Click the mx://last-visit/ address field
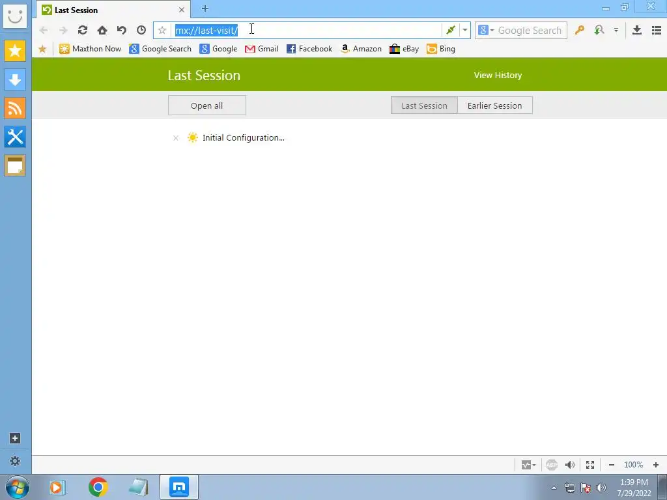The image size is (667, 500). point(306,30)
